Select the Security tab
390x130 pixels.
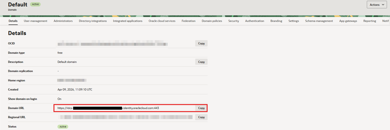click(x=234, y=21)
